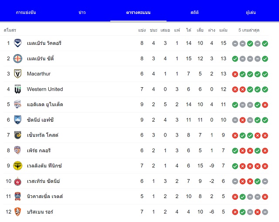Open the Macarthur team name link
Image resolution: width=279 pixels, height=222 pixels.
pos(39,74)
